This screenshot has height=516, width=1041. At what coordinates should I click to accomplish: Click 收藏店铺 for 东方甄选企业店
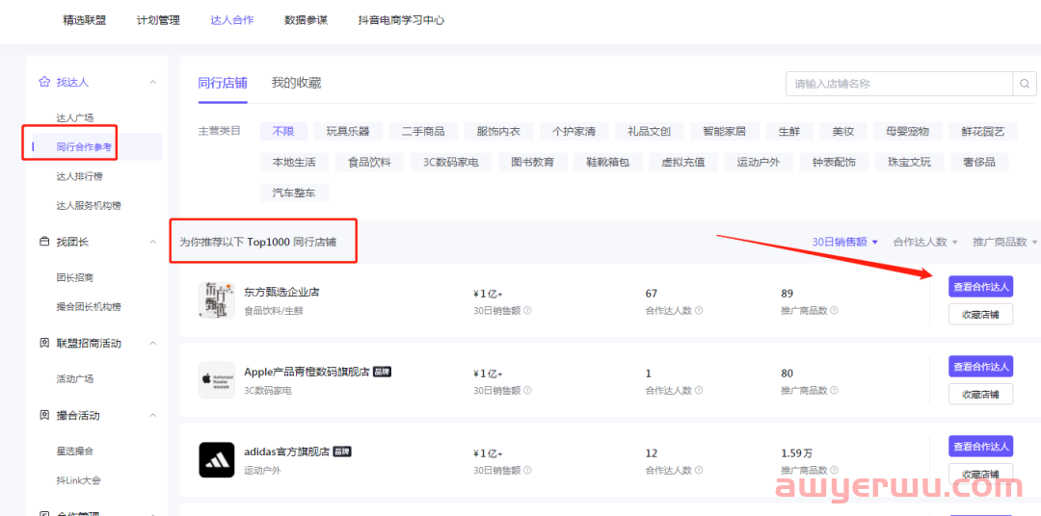pos(980,315)
